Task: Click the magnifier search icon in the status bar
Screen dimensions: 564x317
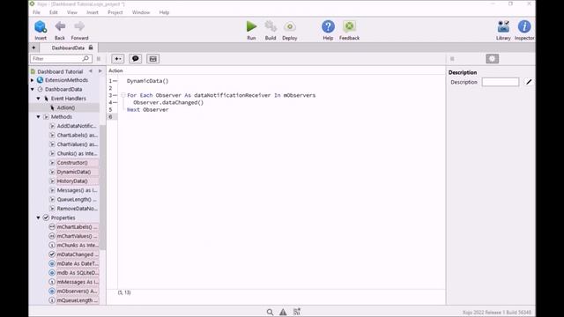Action: (x=270, y=312)
